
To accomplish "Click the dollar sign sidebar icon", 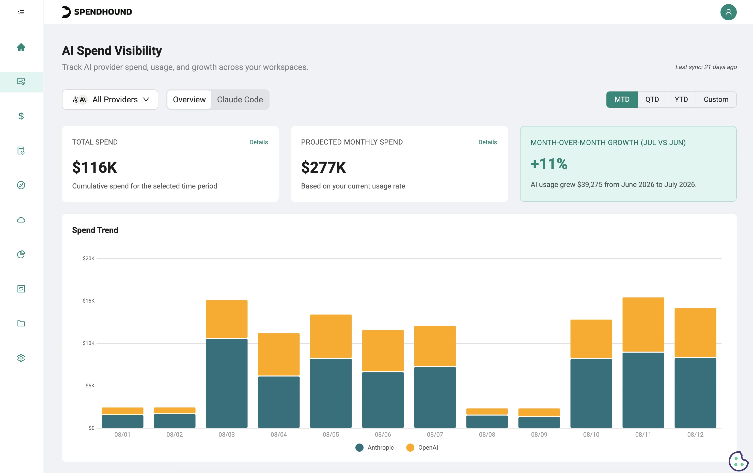I will pyautogui.click(x=21, y=116).
